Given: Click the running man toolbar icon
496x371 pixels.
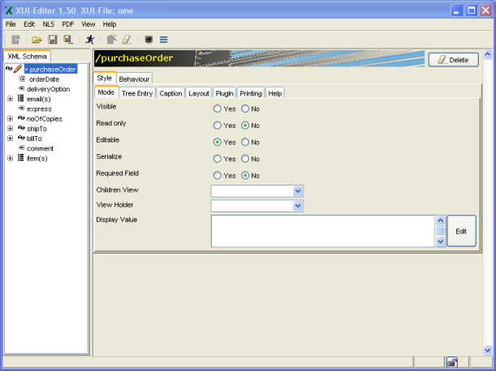Looking at the screenshot, I should [89, 39].
